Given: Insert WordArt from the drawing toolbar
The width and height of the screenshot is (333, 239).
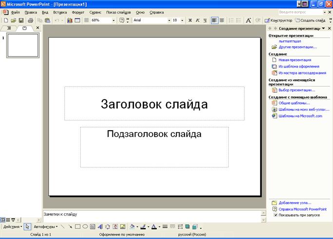Looking at the screenshot, I should [100, 226].
